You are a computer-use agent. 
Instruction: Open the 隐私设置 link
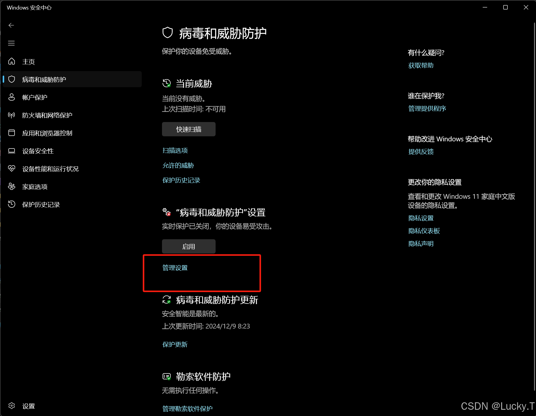[x=421, y=218]
